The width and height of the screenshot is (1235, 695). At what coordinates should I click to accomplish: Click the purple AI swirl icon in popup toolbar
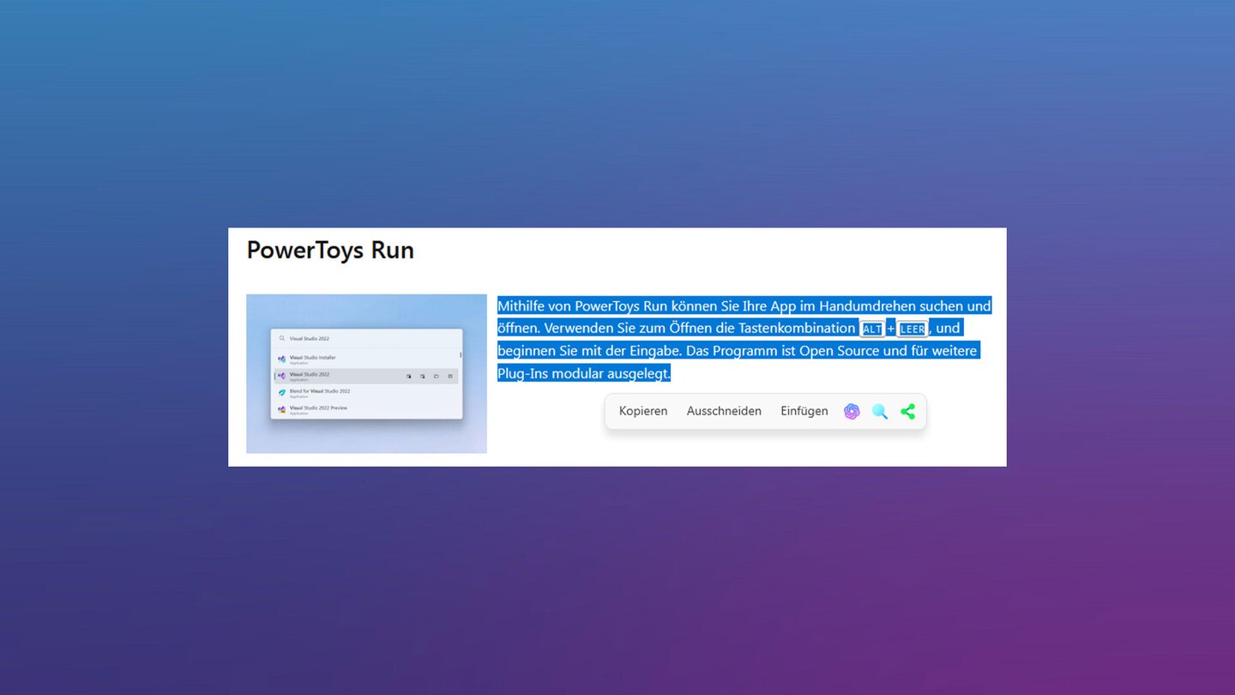tap(851, 411)
